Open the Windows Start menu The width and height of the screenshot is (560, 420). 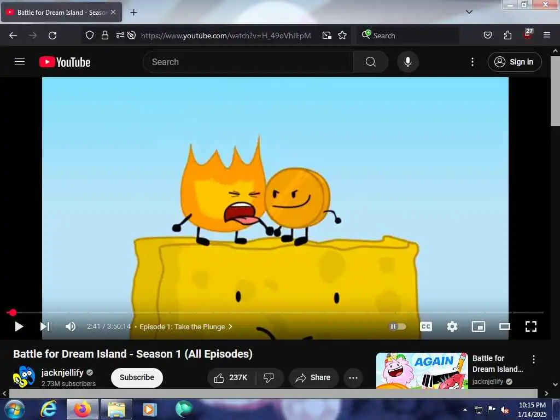pyautogui.click(x=15, y=409)
